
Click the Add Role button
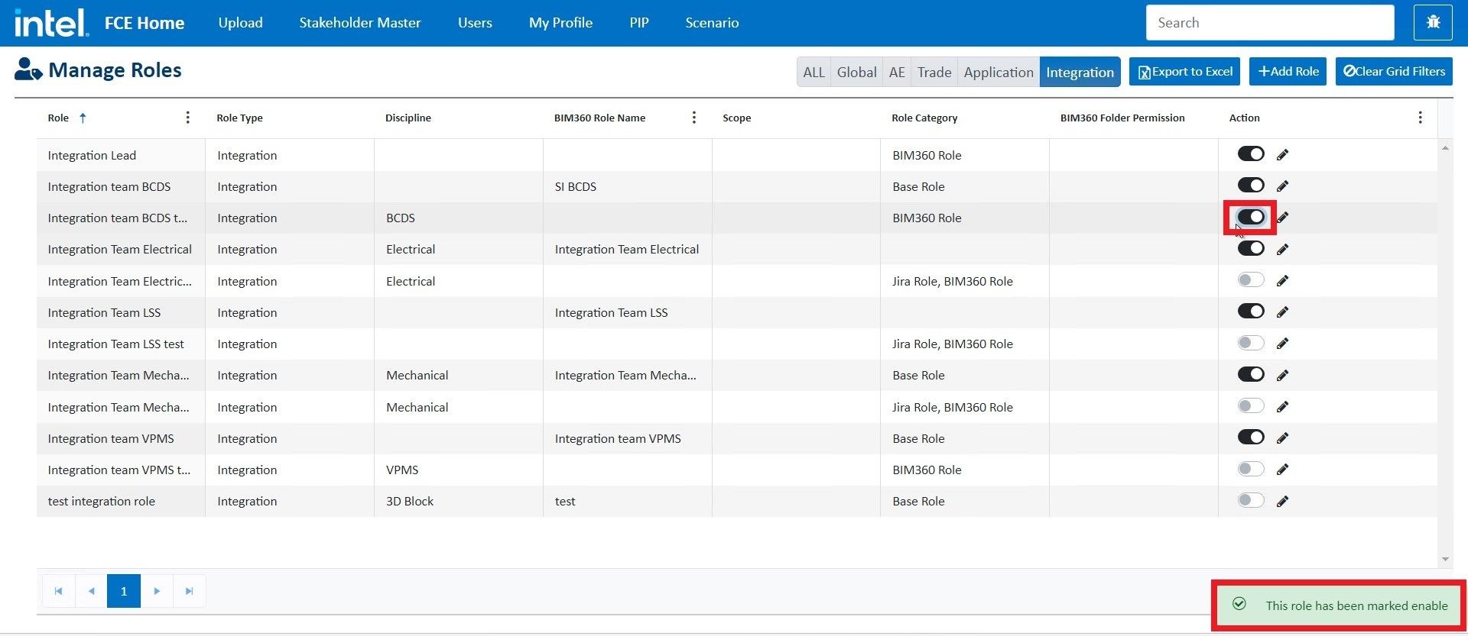pyautogui.click(x=1288, y=72)
